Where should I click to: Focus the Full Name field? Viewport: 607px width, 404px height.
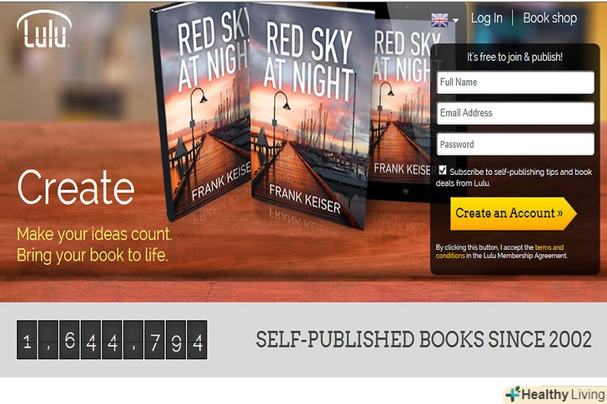[515, 82]
